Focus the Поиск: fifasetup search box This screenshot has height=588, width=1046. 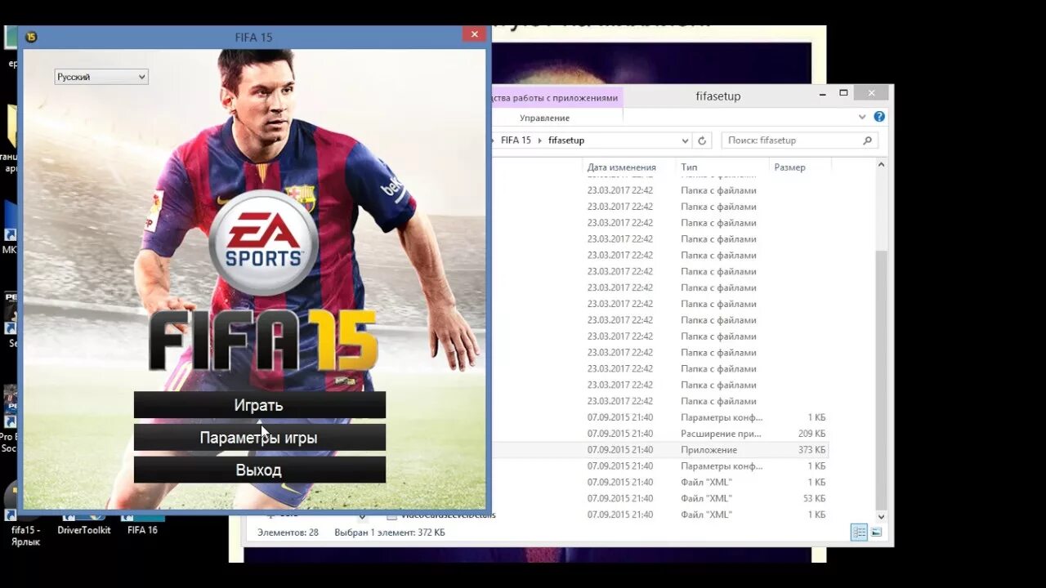click(800, 140)
